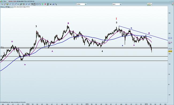Select the black '5' wave label
The width and height of the screenshot is (174, 105).
coord(116,23)
